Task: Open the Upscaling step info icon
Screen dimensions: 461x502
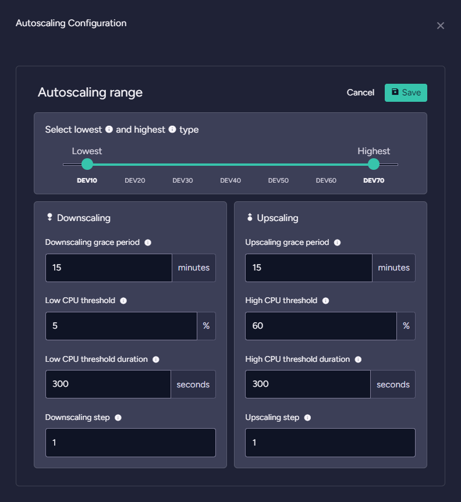Action: (307, 418)
